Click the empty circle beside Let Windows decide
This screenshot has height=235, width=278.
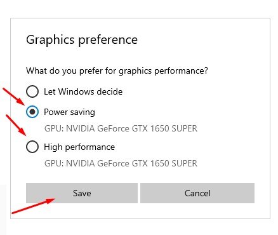[x=32, y=91]
